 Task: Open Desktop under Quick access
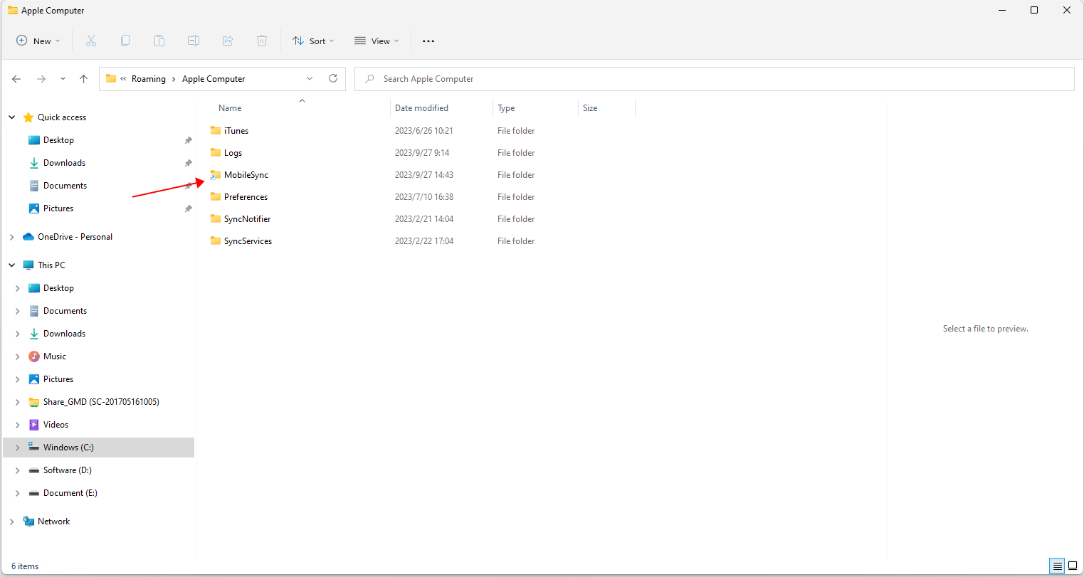tap(58, 140)
